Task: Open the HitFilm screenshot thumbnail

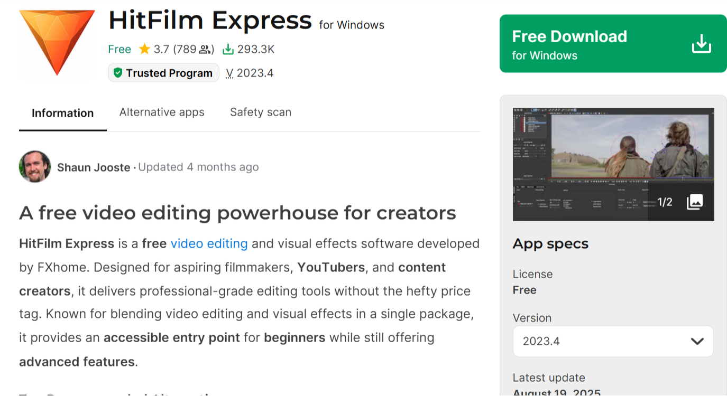Action: 613,164
